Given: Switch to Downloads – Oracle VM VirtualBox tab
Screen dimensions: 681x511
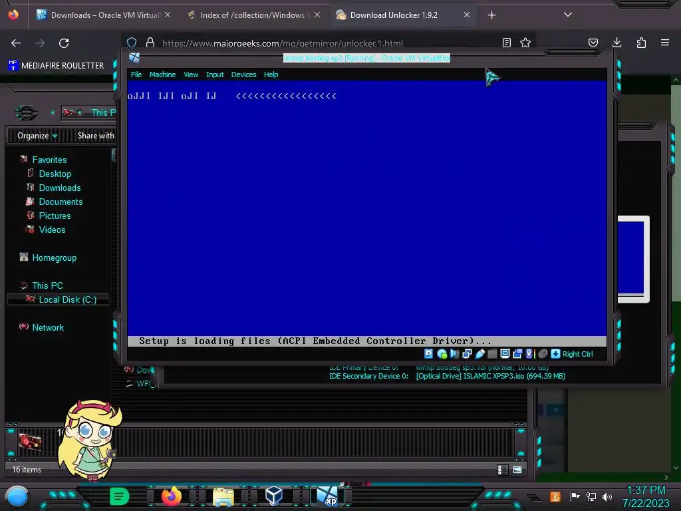Looking at the screenshot, I should click(x=103, y=15).
